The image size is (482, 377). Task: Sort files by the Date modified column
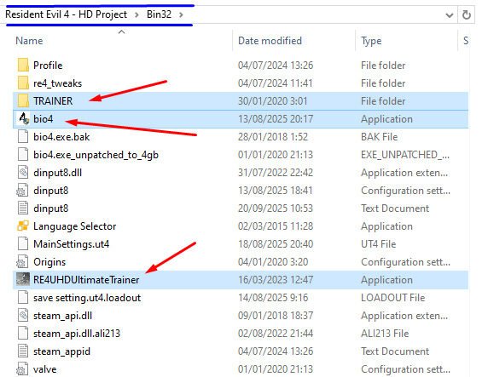(x=270, y=41)
